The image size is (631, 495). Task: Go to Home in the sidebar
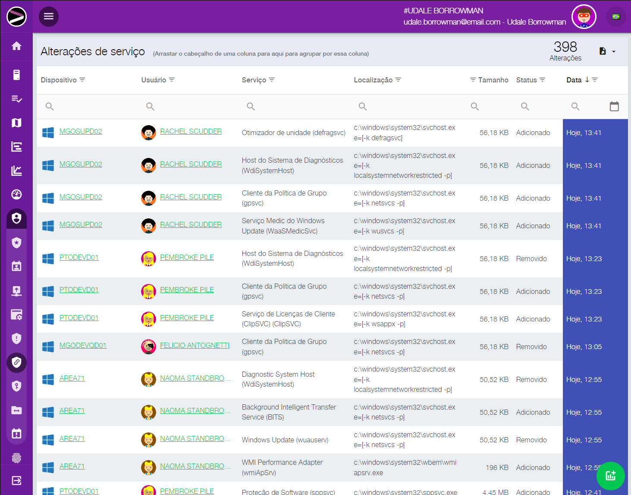coord(16,46)
